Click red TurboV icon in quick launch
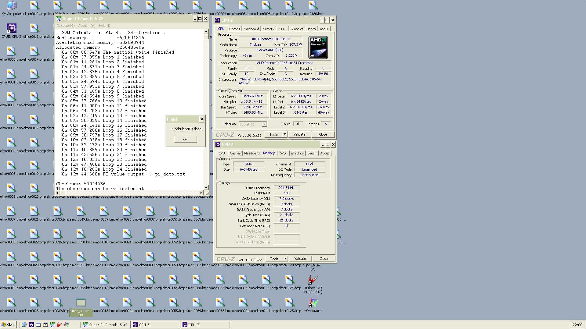The height and width of the screenshot is (329, 586). click(60, 325)
